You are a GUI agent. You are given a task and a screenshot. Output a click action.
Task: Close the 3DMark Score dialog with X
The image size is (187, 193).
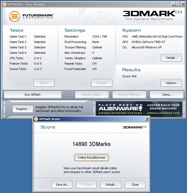pyautogui.click(x=147, y=119)
